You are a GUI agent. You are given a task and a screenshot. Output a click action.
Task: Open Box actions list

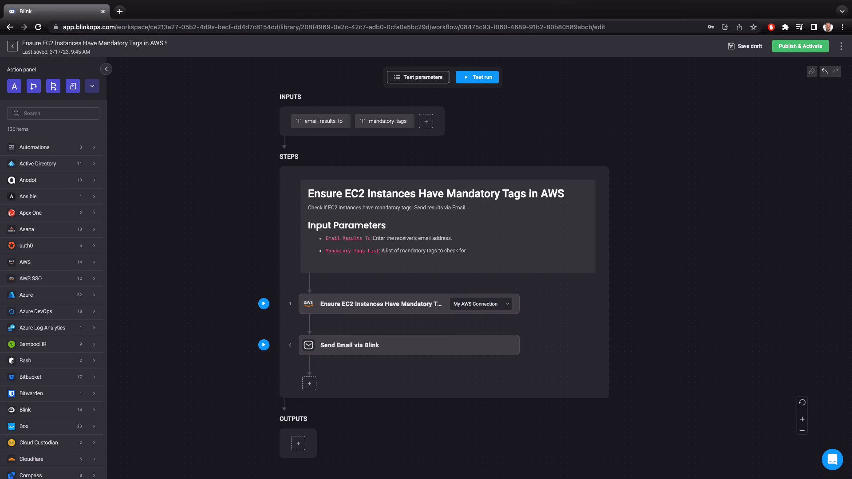pyautogui.click(x=51, y=426)
